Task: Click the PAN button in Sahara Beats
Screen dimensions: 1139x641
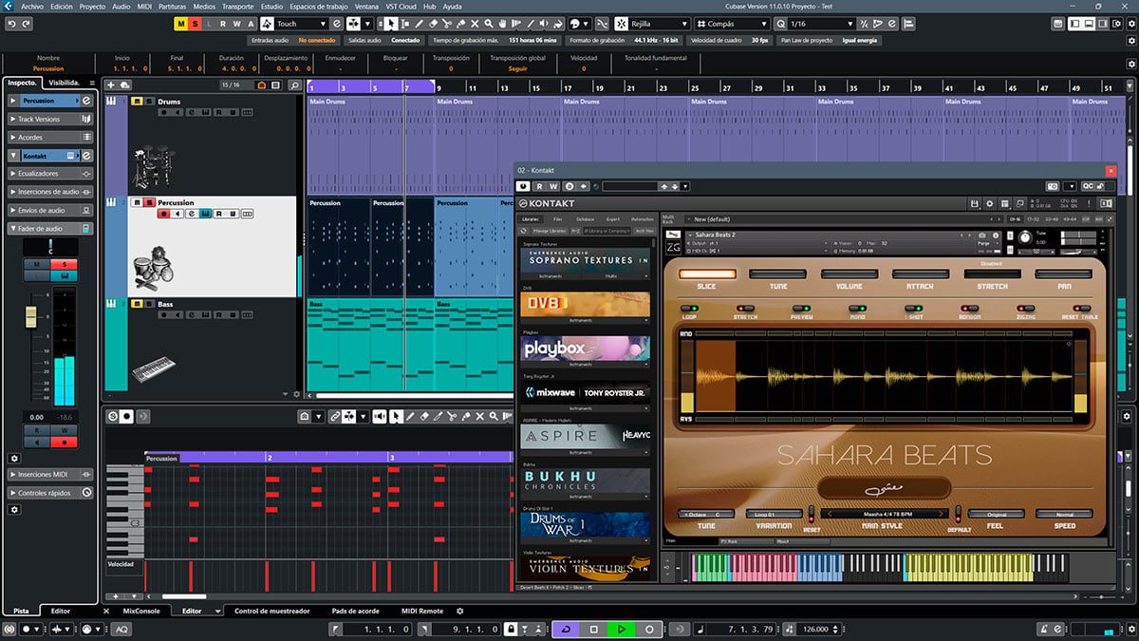Action: coord(1063,274)
